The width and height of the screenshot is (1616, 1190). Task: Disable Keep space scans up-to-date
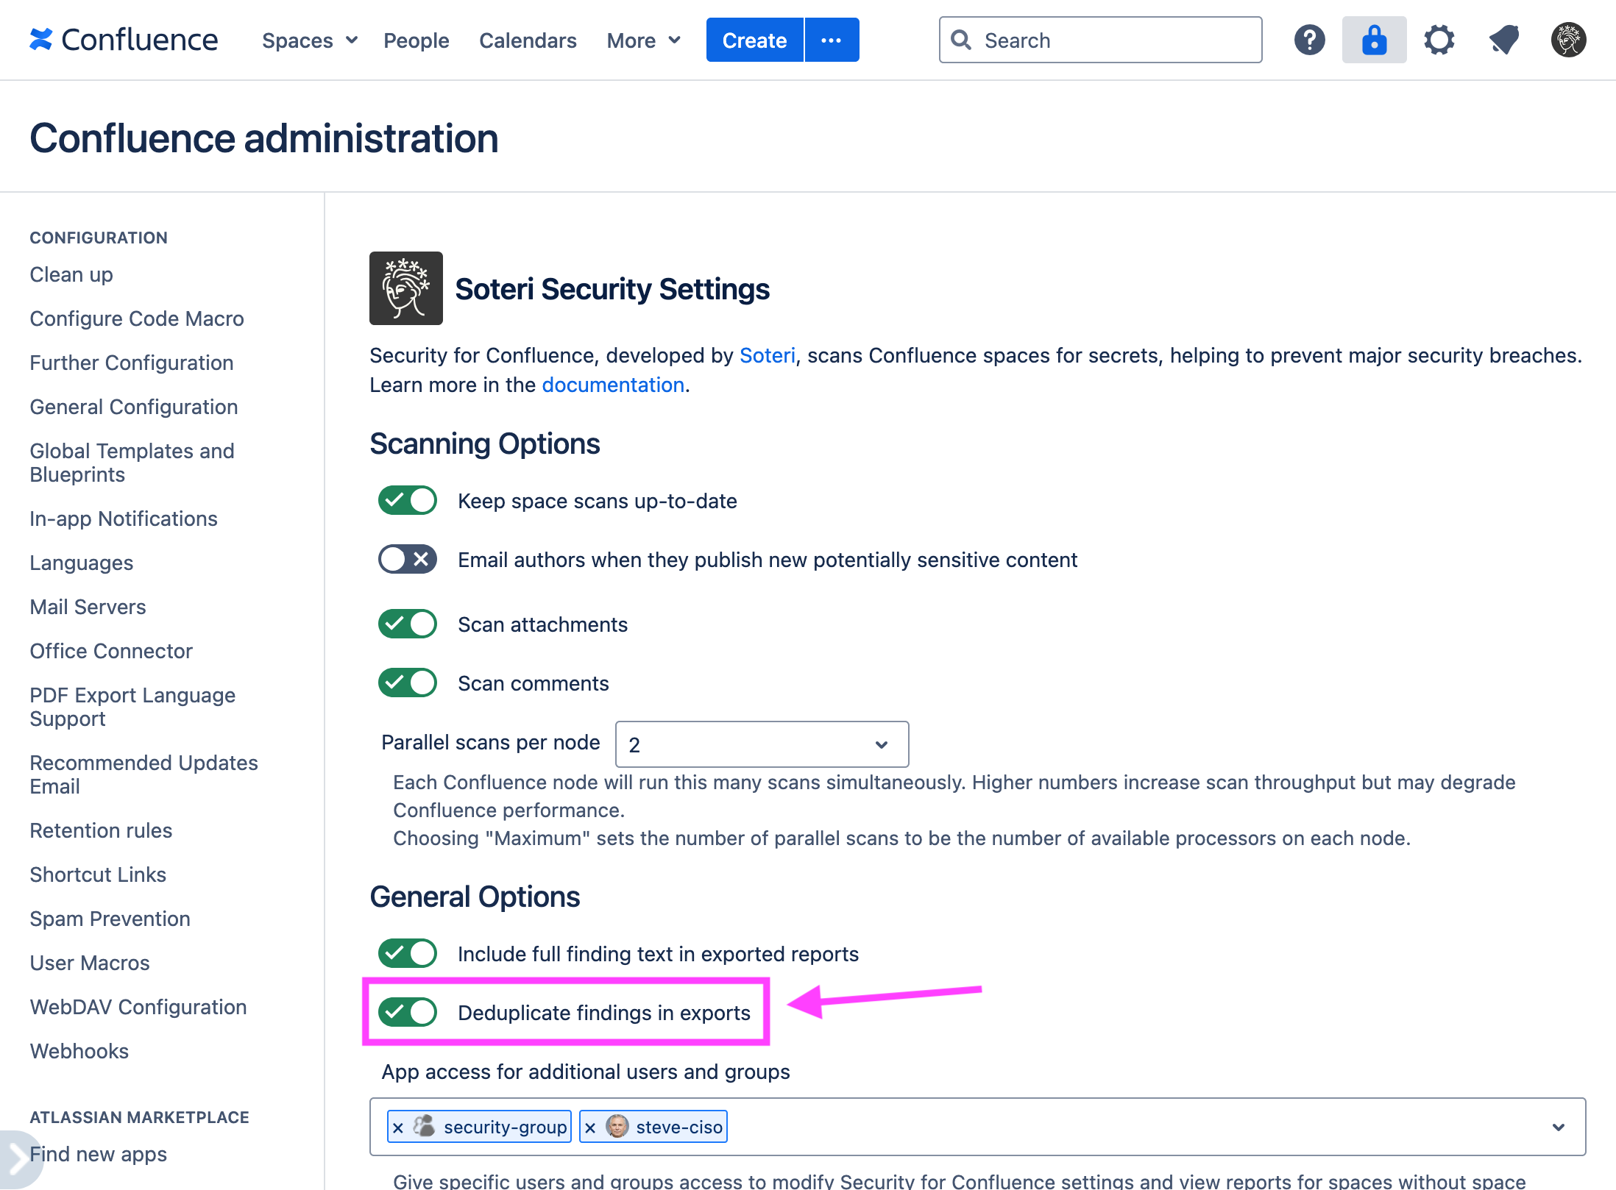[407, 501]
